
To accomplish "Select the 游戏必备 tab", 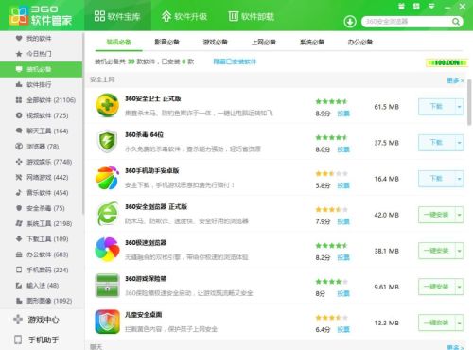I will point(216,42).
